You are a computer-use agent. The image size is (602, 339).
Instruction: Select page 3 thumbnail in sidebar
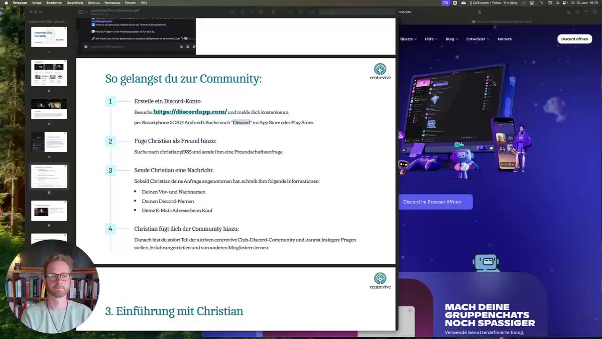tap(49, 109)
